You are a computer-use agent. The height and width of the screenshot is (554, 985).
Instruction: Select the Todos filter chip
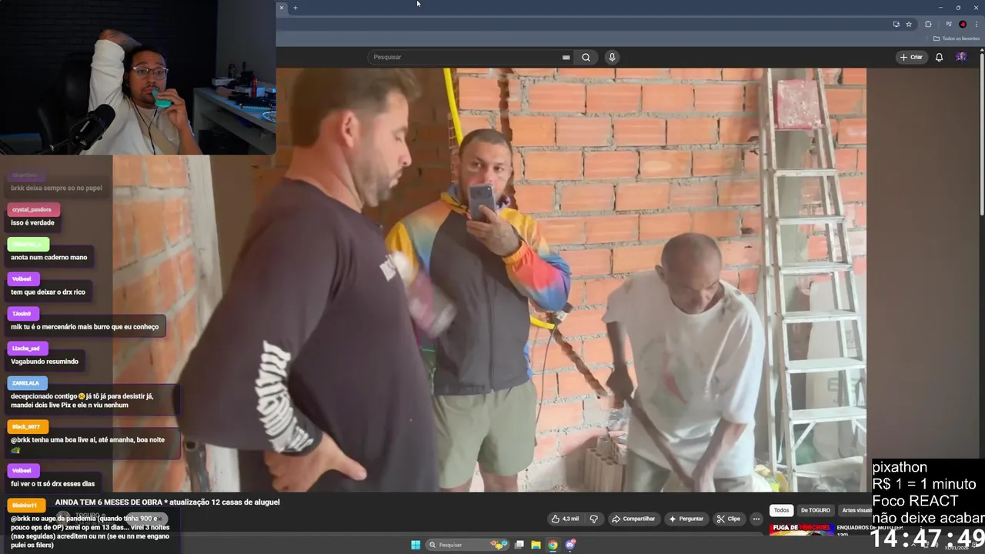[781, 510]
